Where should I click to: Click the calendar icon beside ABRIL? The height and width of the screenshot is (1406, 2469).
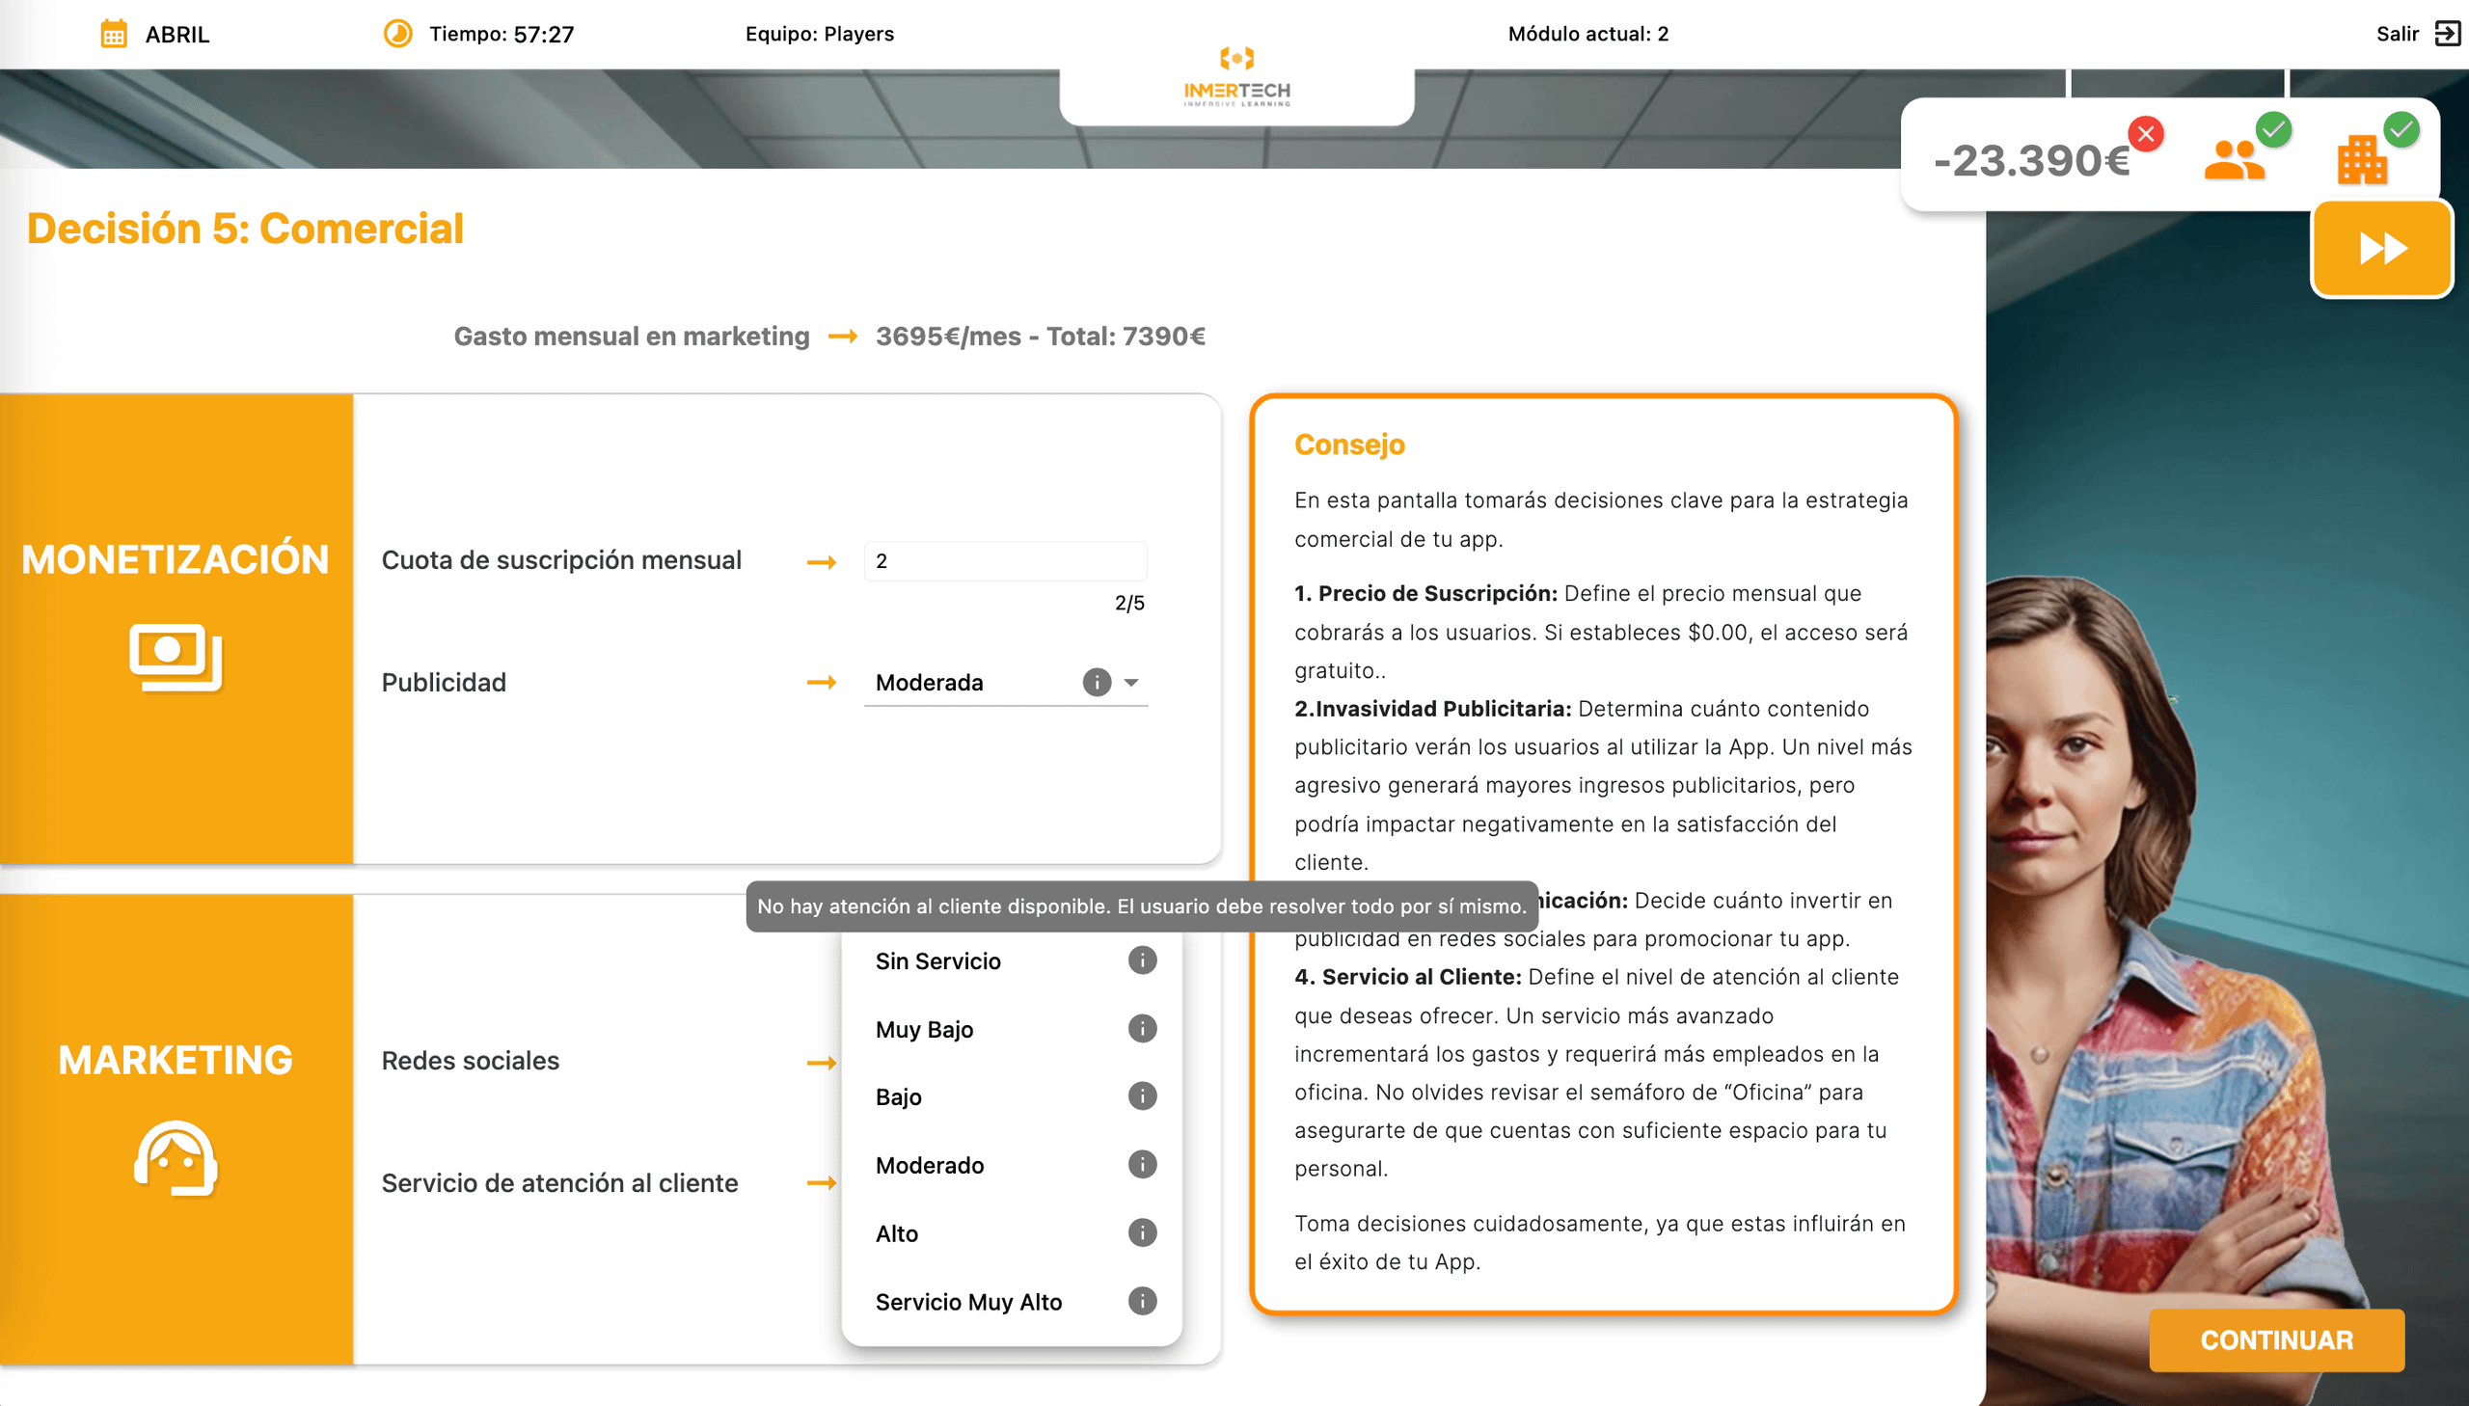[x=114, y=34]
